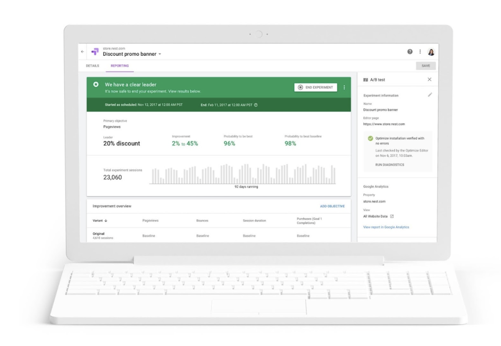Click the back arrow icon
The image size is (501, 346).
pyautogui.click(x=82, y=52)
